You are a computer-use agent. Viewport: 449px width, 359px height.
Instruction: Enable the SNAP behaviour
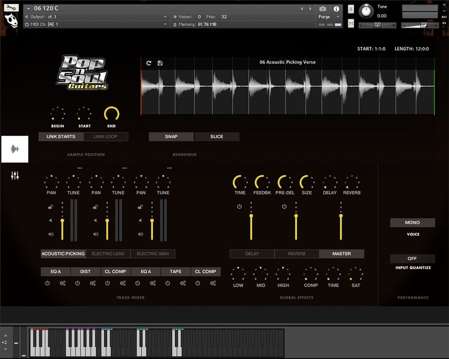point(171,136)
